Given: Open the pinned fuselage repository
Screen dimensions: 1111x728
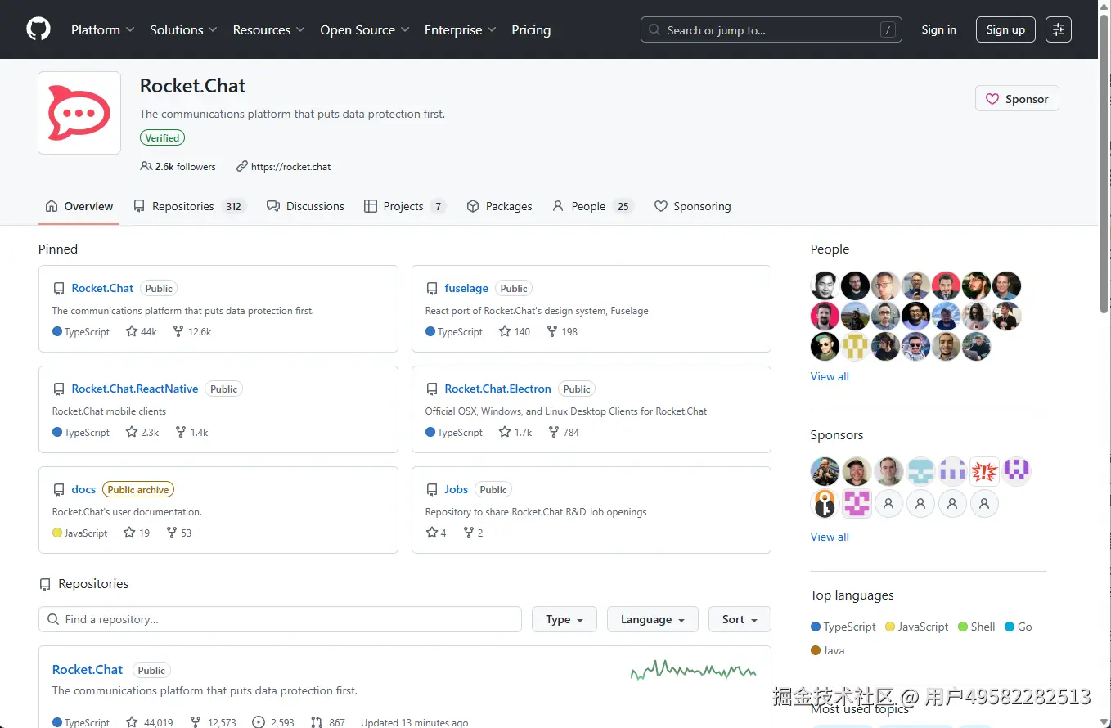Looking at the screenshot, I should click(466, 288).
